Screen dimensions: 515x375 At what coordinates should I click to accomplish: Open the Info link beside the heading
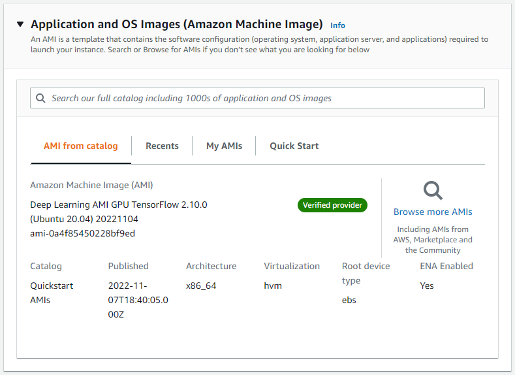tap(337, 25)
